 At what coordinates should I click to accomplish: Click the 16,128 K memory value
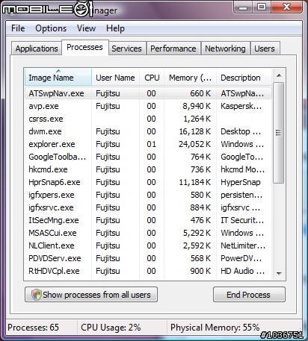click(195, 131)
